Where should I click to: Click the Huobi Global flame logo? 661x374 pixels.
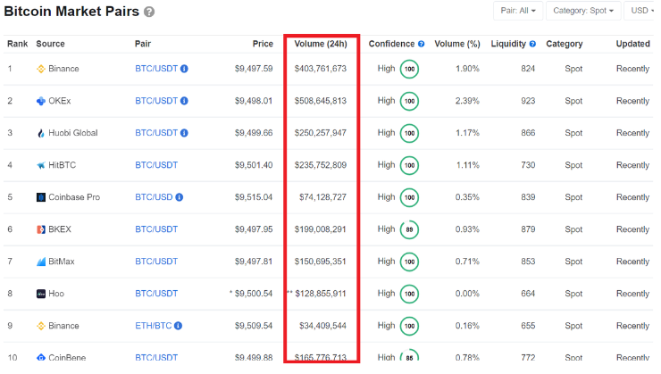41,133
